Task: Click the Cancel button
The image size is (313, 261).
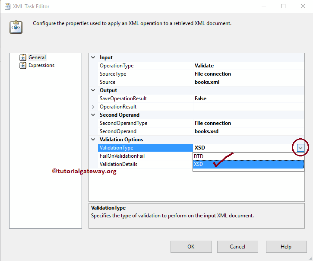Action: [237, 247]
